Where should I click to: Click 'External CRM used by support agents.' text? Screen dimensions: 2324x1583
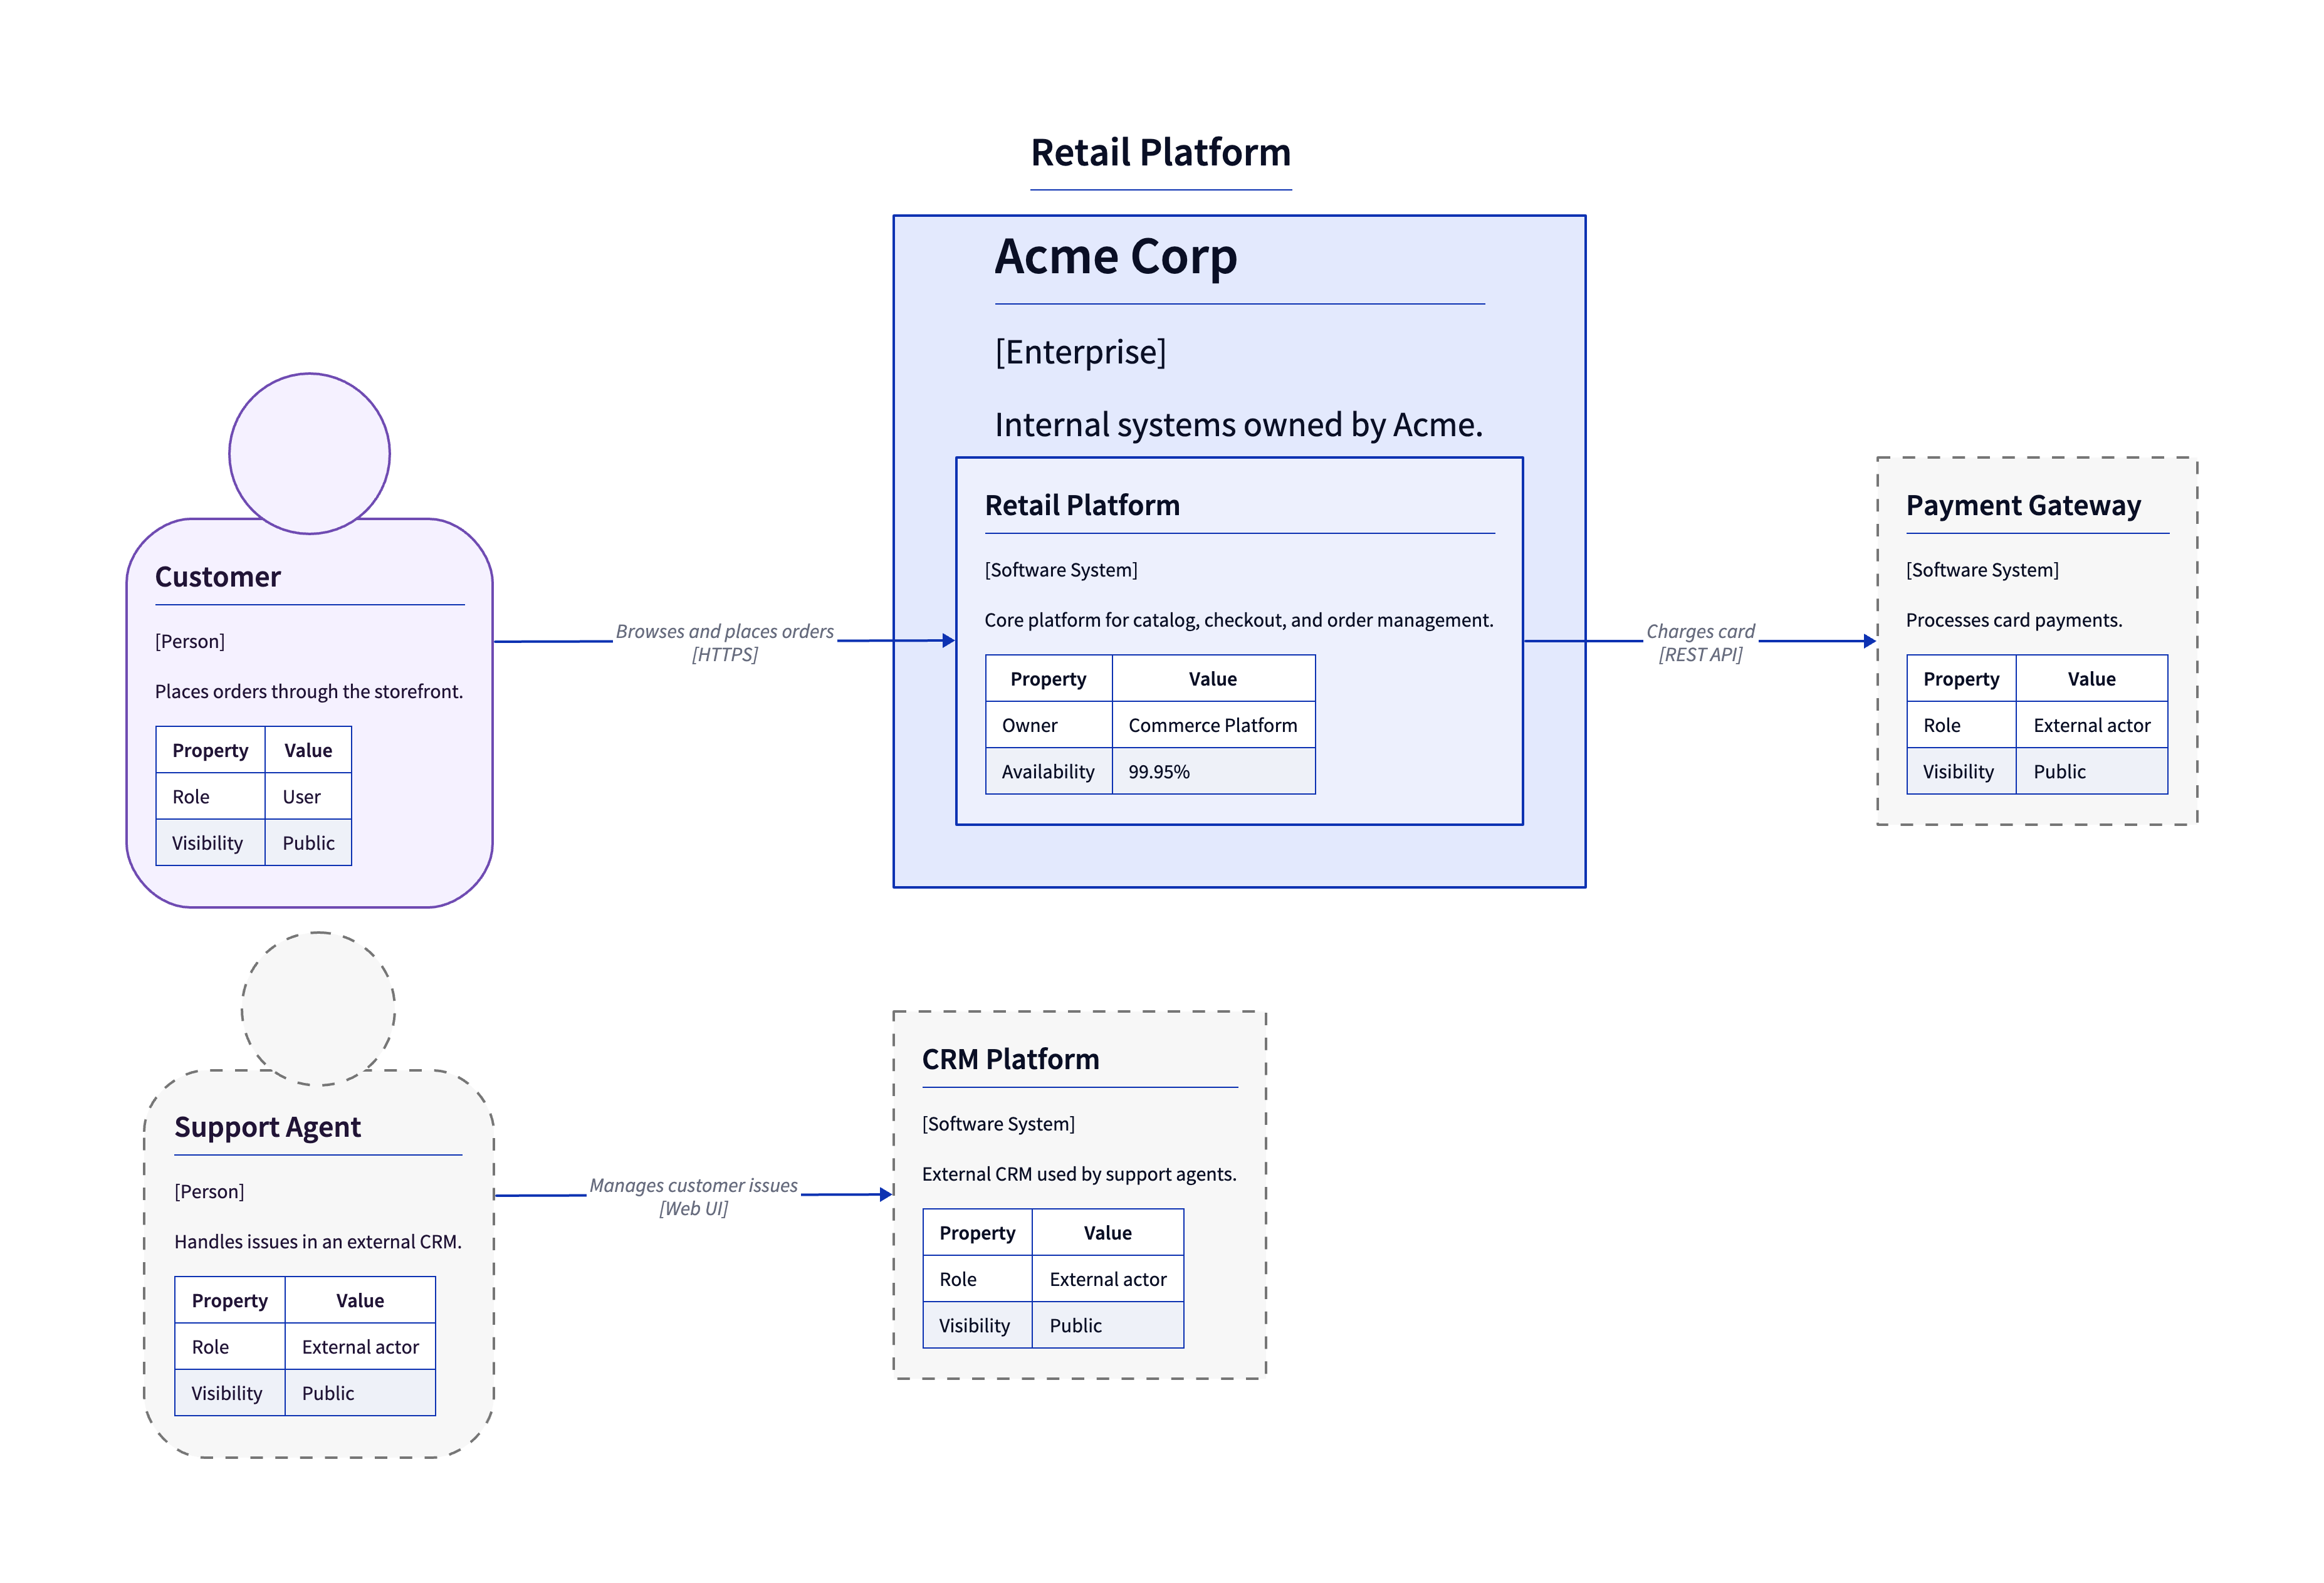(x=1079, y=1174)
